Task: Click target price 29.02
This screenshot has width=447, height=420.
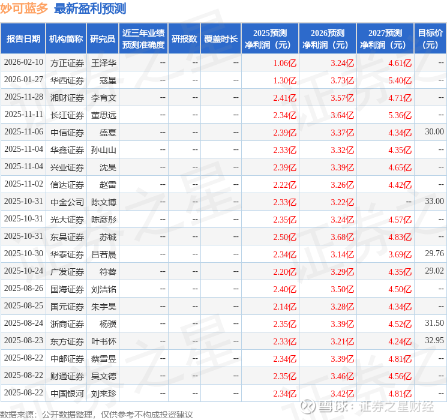Action: tap(434, 271)
